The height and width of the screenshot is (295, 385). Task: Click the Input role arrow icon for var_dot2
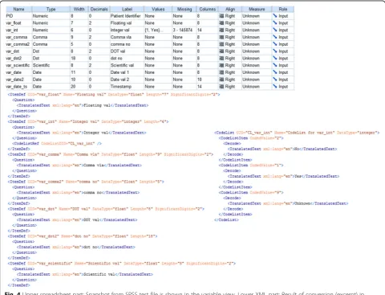(275, 59)
